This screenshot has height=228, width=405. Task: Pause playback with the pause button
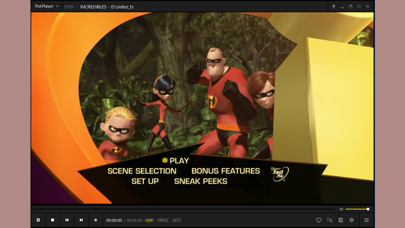click(x=38, y=220)
